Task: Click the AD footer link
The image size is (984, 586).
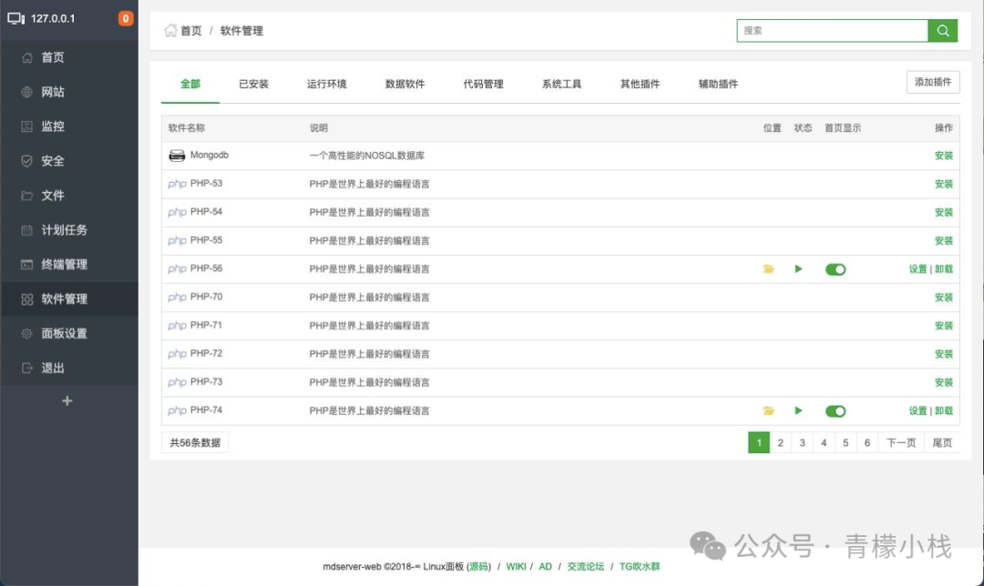Action: (546, 567)
